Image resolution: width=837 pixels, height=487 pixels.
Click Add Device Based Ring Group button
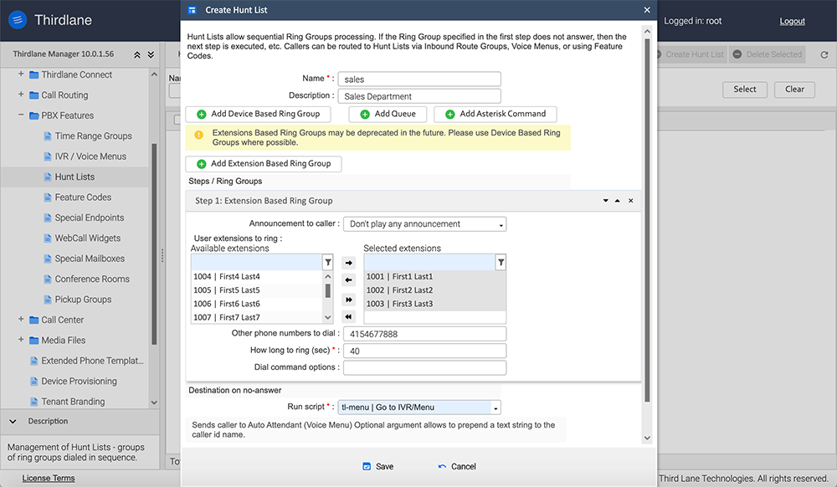(x=258, y=114)
